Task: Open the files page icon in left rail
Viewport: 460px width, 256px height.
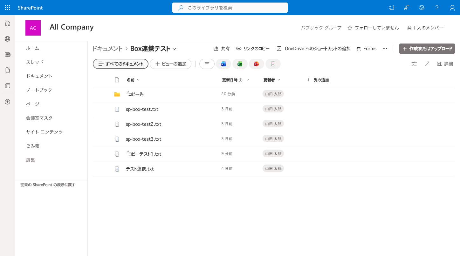Action: (8, 70)
